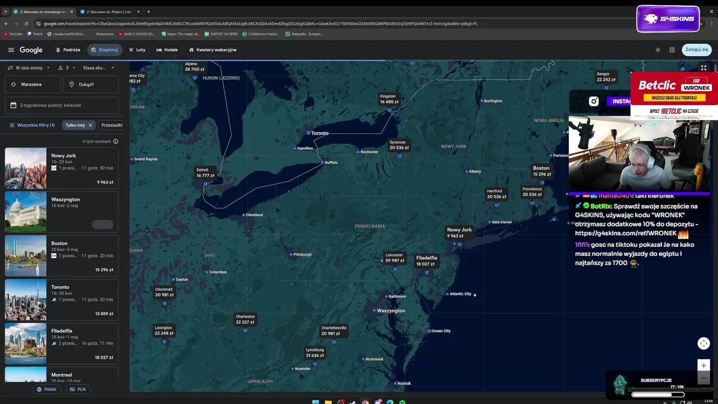Screen dimensions: 718x404
Task: Toggle the brightness theme icon
Action: point(658,50)
